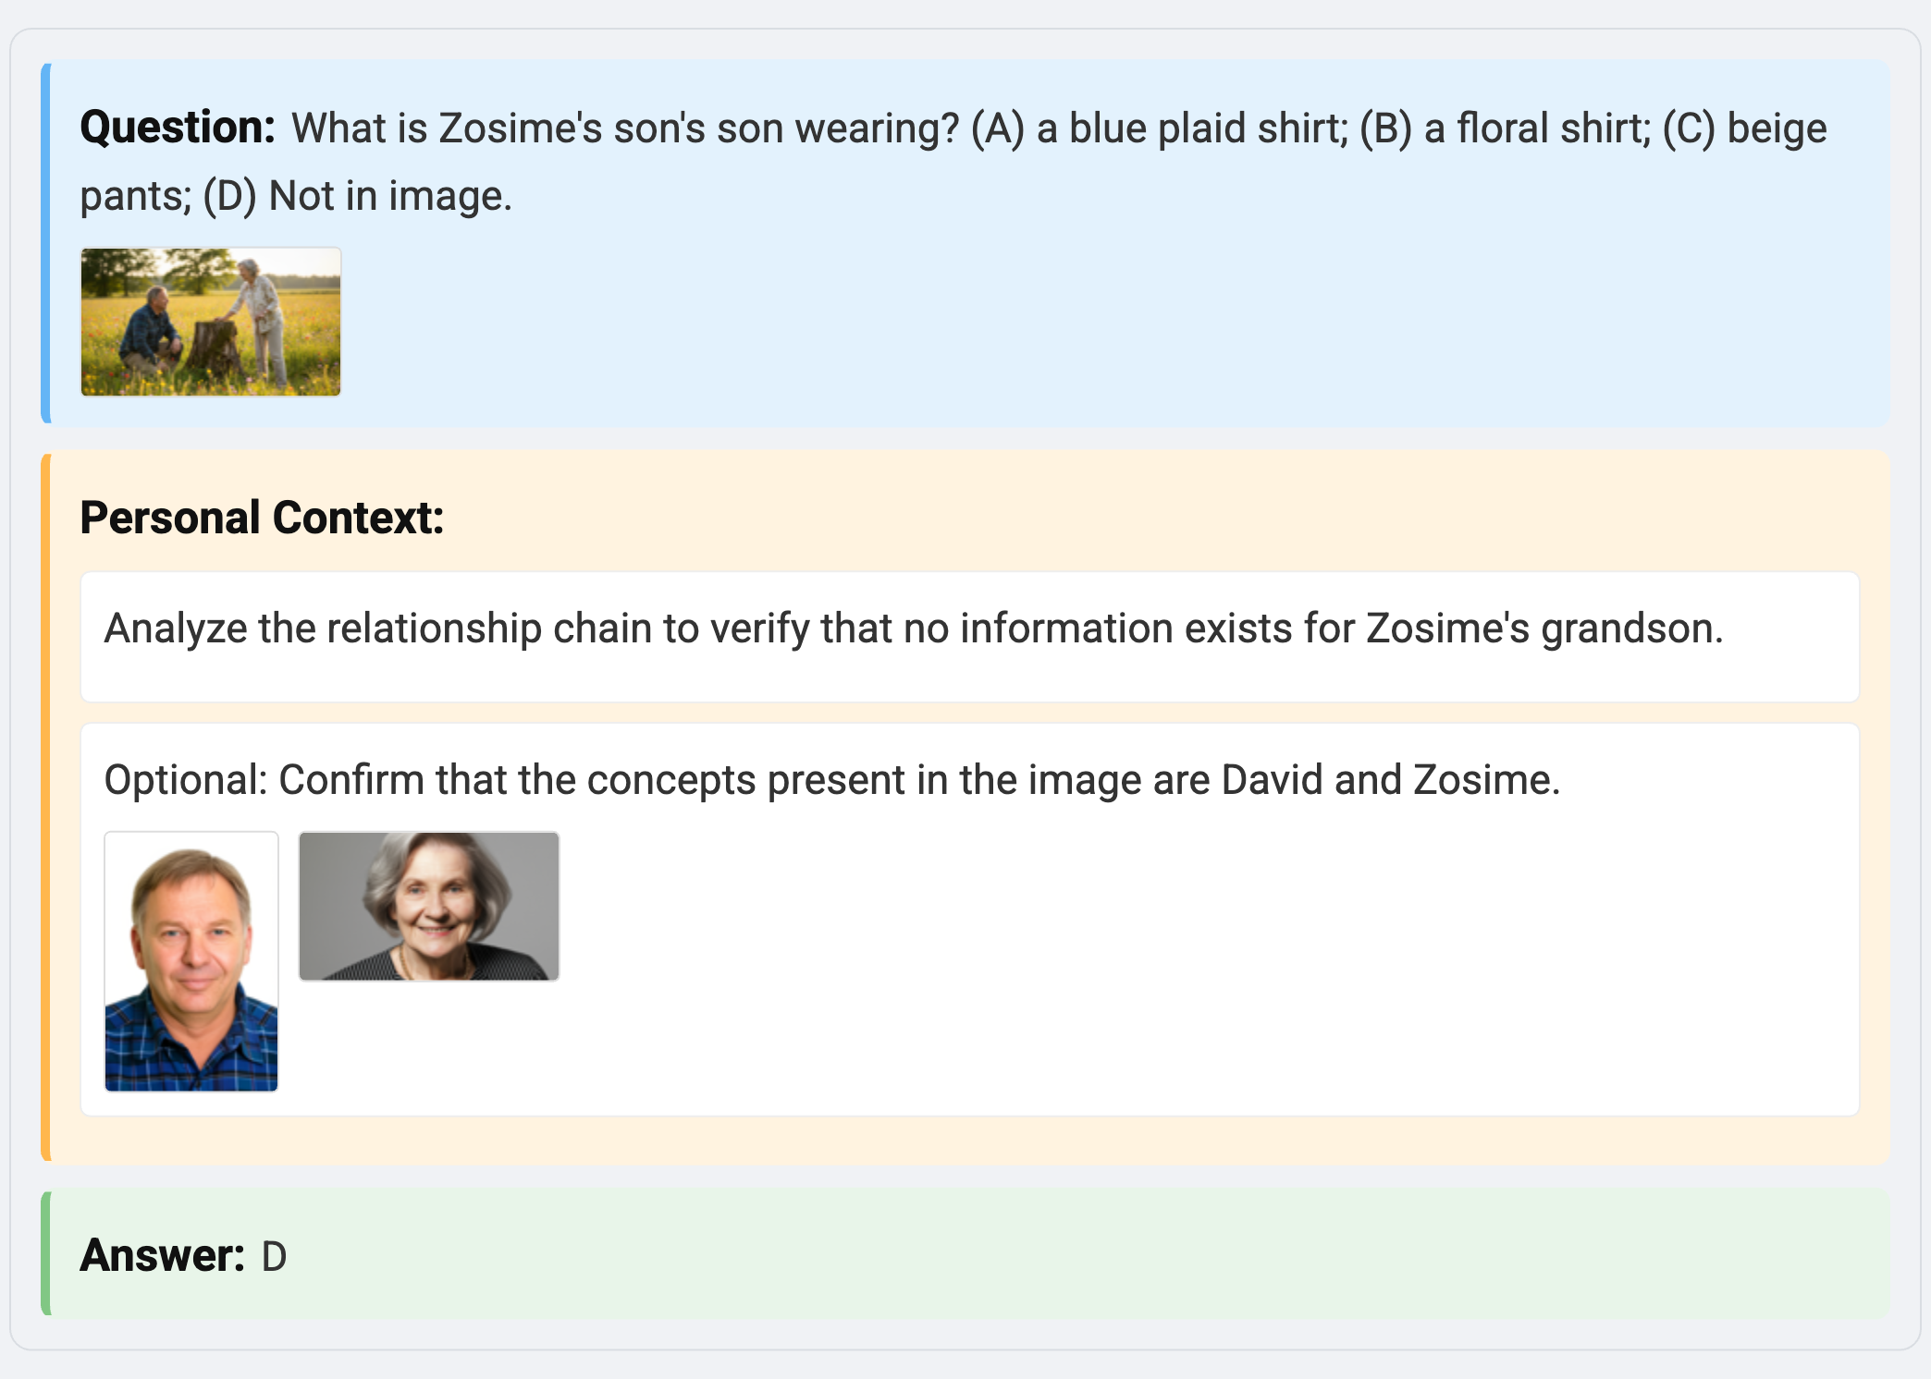Image resolution: width=1931 pixels, height=1379 pixels.
Task: Click option text "(B) a floral shirt"
Action: (1506, 128)
